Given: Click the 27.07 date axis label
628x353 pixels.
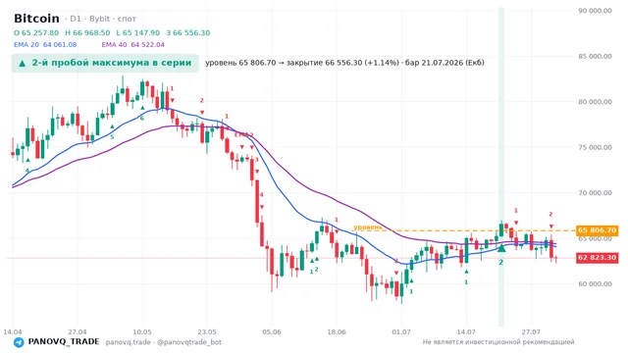Looking at the screenshot, I should pyautogui.click(x=531, y=332).
